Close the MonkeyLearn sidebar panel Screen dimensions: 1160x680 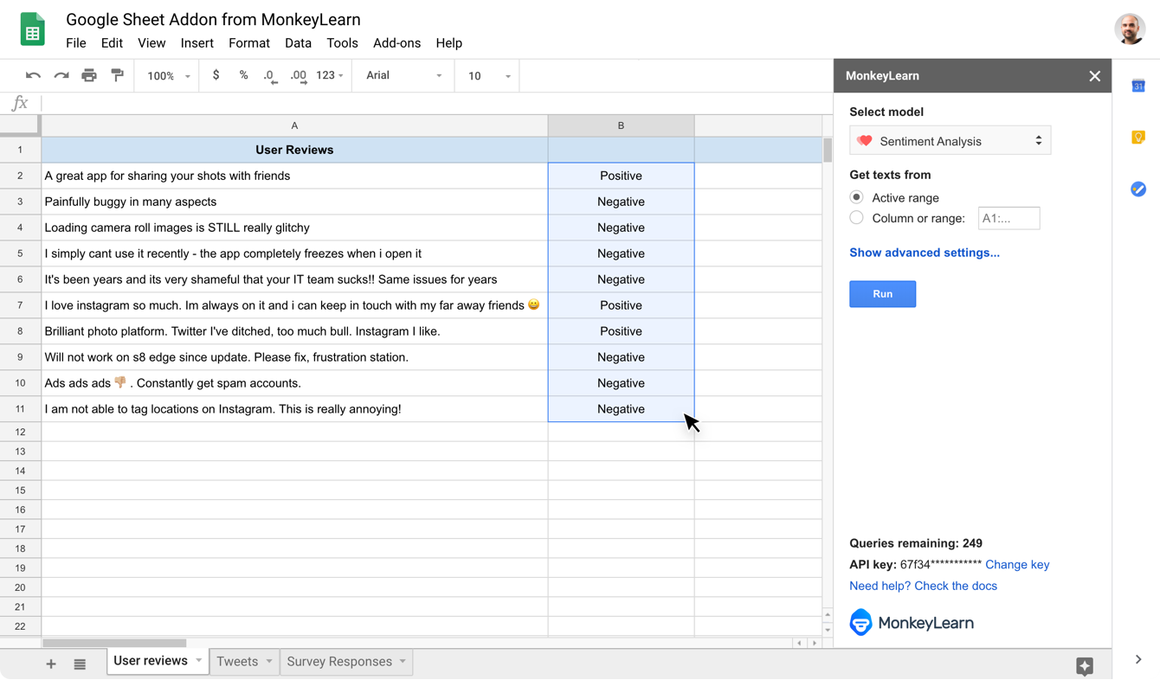1094,76
